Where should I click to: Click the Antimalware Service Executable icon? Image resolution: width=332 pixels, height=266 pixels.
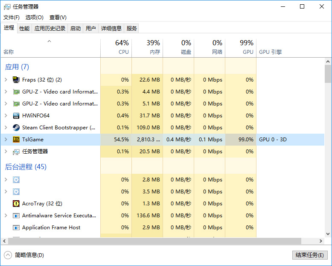[16, 216]
